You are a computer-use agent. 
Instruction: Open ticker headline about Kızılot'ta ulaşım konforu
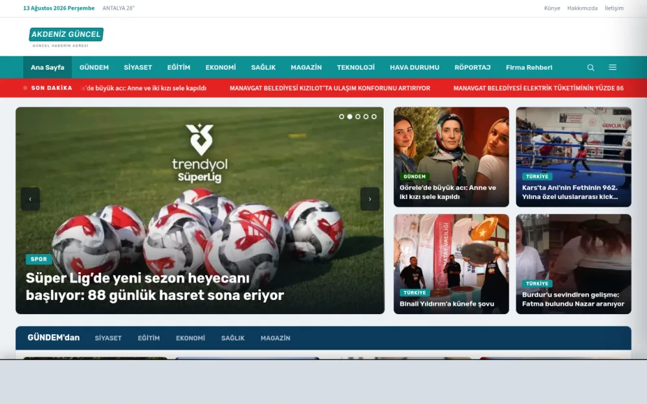[x=330, y=88]
